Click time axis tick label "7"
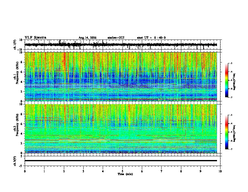This screenshot has height=192, width=248. (162, 171)
